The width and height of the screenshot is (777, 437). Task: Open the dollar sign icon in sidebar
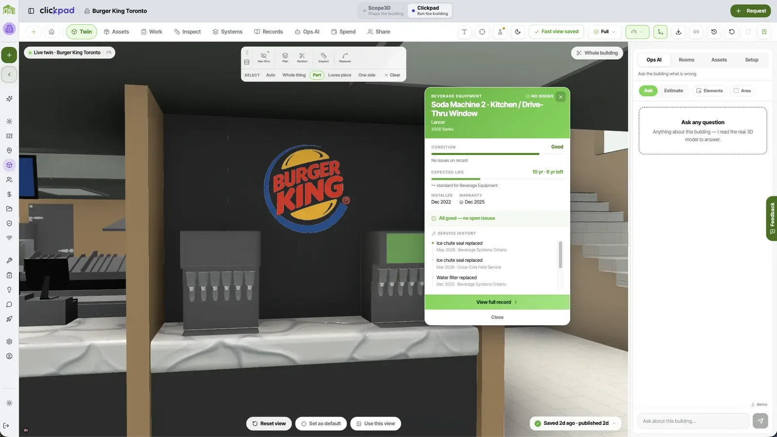point(9,194)
